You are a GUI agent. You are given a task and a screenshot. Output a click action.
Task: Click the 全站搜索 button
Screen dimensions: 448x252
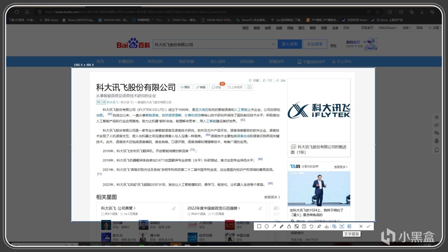coord(315,44)
